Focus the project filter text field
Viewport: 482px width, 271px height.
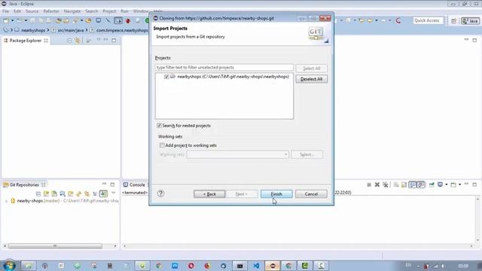[x=224, y=67]
